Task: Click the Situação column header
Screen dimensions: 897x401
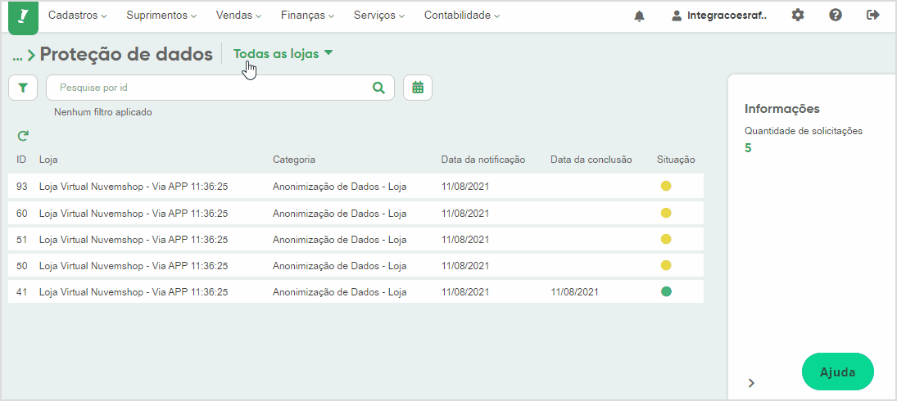Action: pyautogui.click(x=676, y=160)
